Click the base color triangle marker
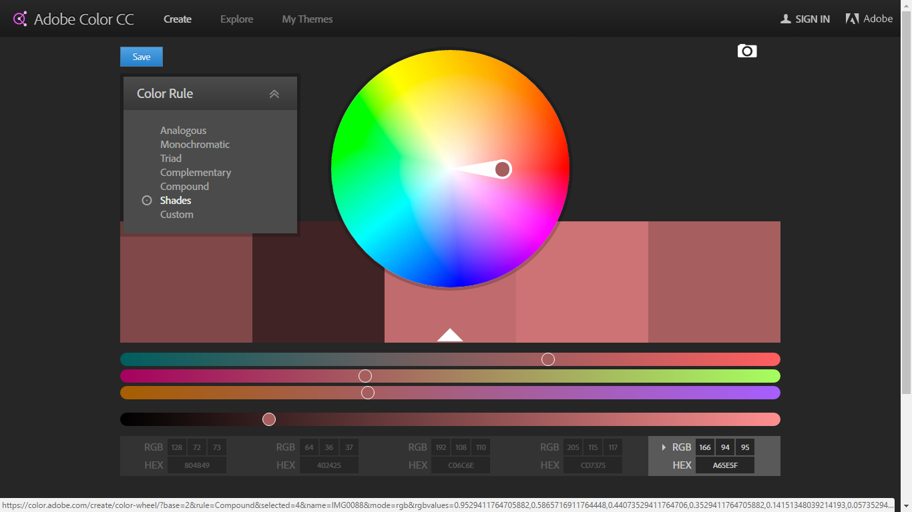Image resolution: width=912 pixels, height=512 pixels. 450,335
